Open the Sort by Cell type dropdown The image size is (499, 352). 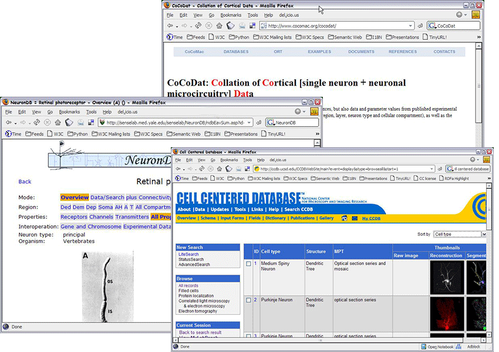tap(460, 234)
